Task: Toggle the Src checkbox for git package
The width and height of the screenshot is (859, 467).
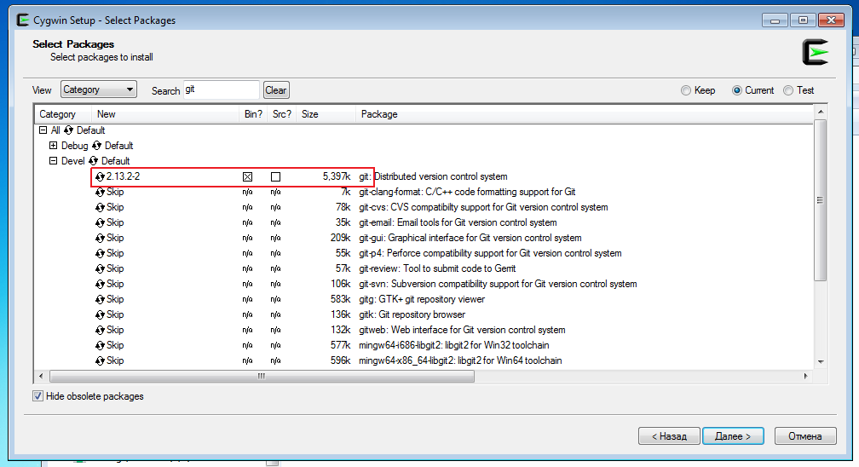Action: coord(275,176)
